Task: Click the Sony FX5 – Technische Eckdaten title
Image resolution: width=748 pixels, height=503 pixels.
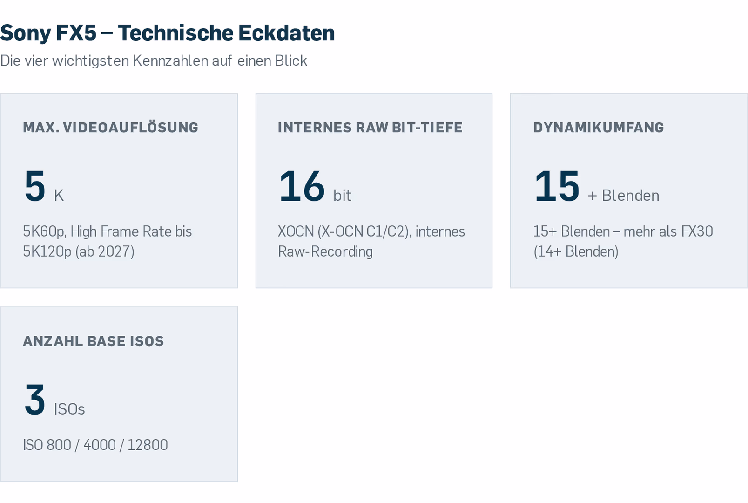Action: click(x=168, y=33)
